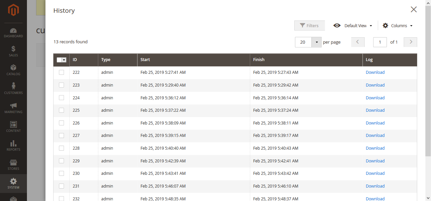
Task: Check the row with ID 229
Action: [61, 161]
